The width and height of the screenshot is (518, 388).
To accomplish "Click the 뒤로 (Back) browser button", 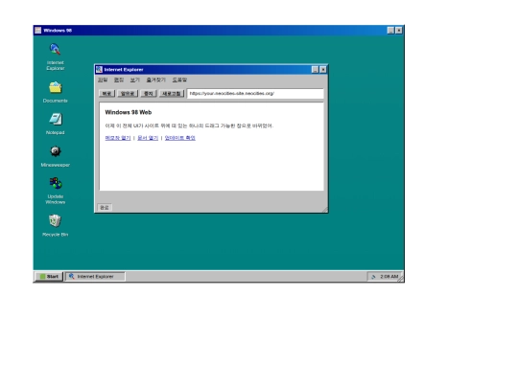I will tap(106, 93).
